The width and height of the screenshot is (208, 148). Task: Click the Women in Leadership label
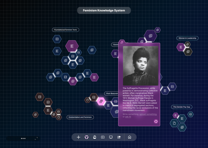(x=187, y=38)
